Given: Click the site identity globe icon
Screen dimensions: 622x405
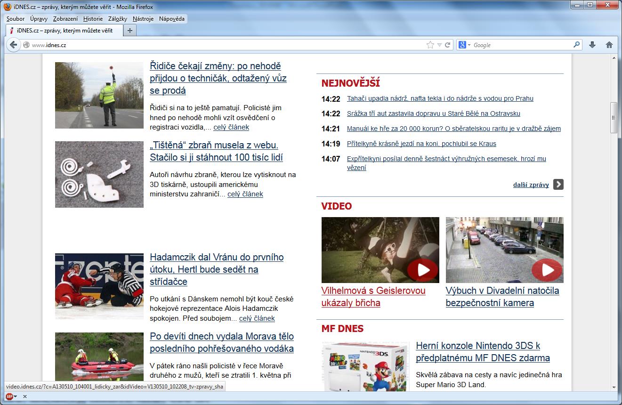Looking at the screenshot, I should (26, 45).
